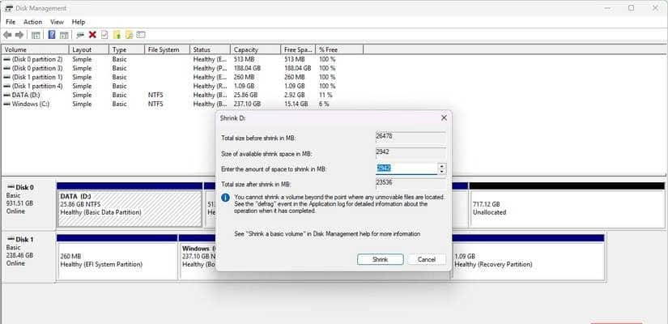Open the Action menu

point(33,22)
